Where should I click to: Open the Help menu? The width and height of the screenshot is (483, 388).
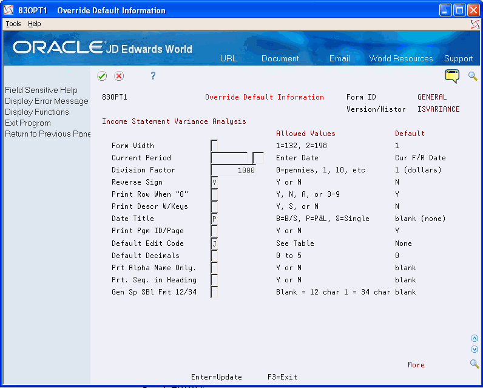point(34,24)
